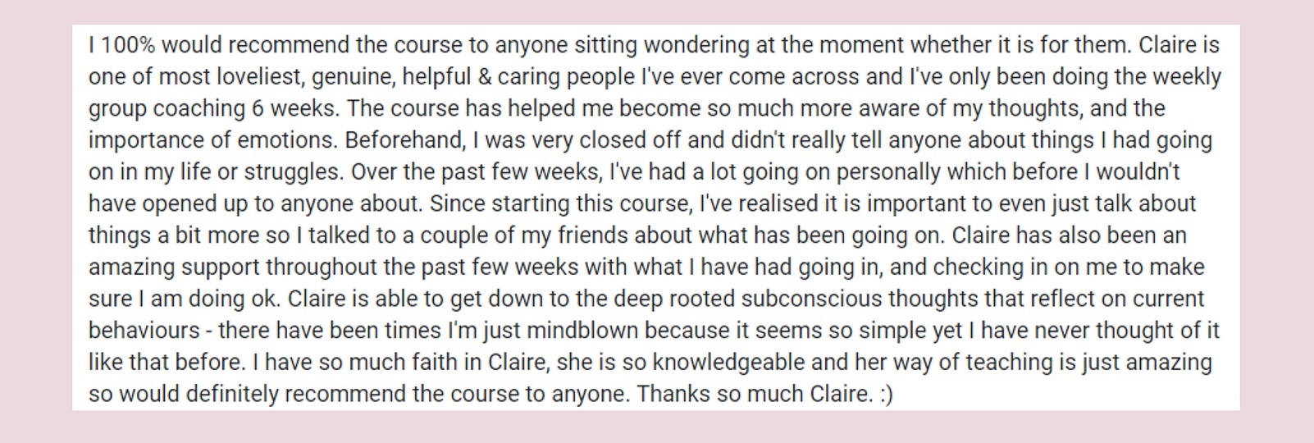Click the word "loveliest"
This screenshot has height=443, width=1314.
pyautogui.click(x=258, y=77)
